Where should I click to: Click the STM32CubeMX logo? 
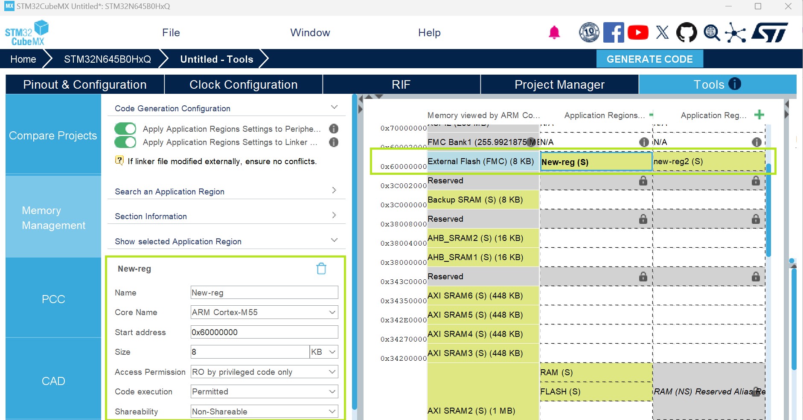(26, 33)
